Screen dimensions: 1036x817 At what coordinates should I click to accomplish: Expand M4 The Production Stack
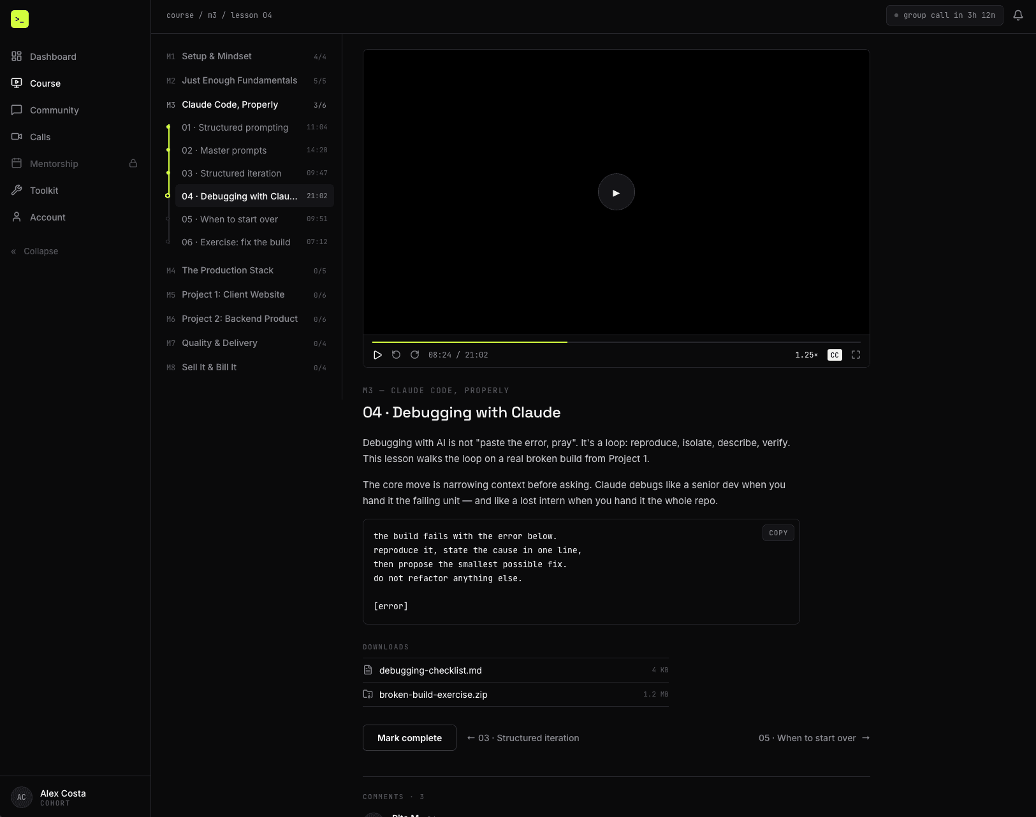coord(246,270)
